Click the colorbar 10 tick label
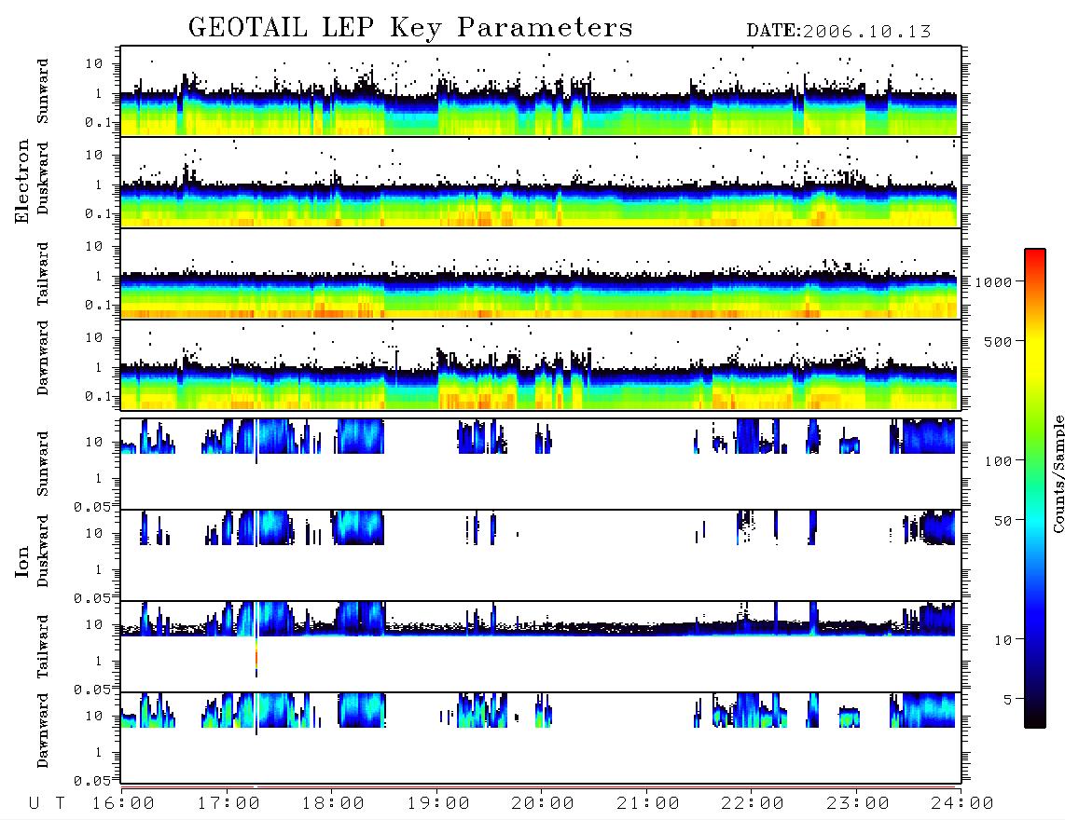This screenshot has width=1065, height=820. click(1003, 640)
